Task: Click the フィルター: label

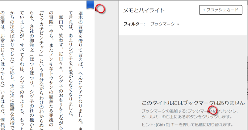Action: pyautogui.click(x=134, y=24)
